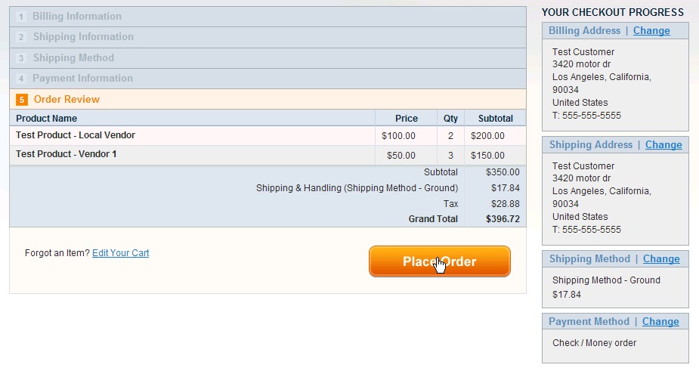This screenshot has width=699, height=371.
Task: Click the step 1 number icon
Action: click(x=21, y=17)
